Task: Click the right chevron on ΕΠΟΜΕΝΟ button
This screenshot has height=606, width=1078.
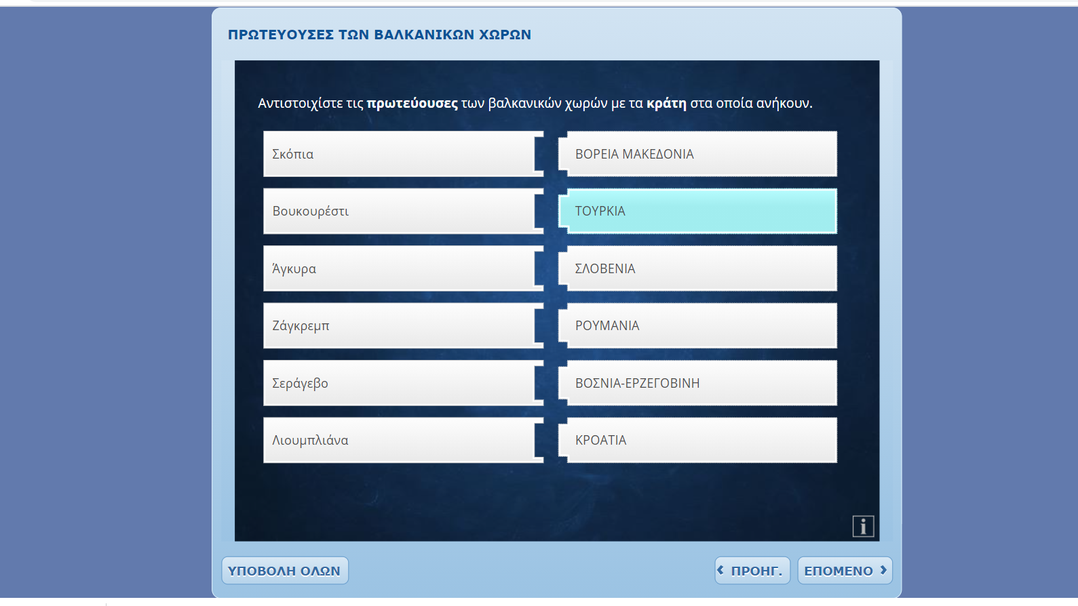Action: click(x=883, y=570)
